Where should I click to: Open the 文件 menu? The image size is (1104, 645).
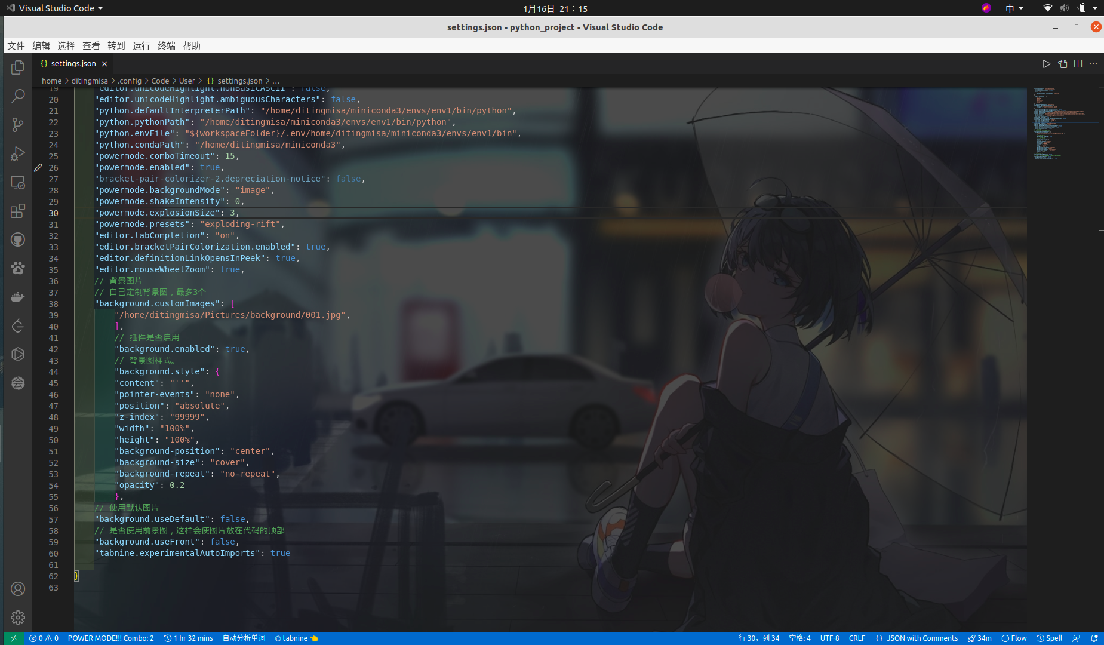point(16,46)
